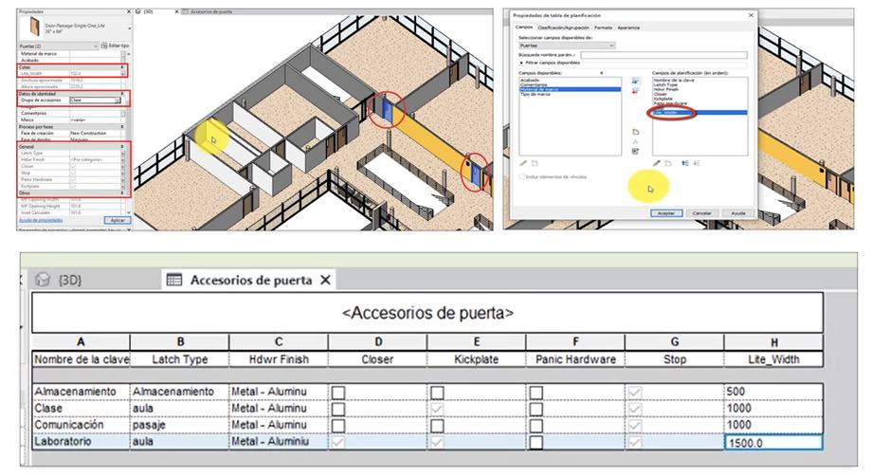Switch to the Formato tab
Viewport: 872px width, 476px height.
point(603,27)
